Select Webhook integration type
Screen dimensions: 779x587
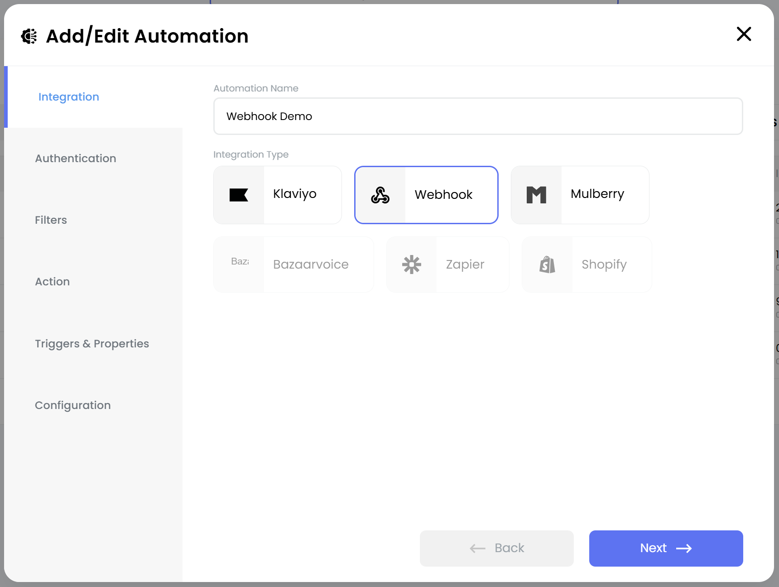426,195
